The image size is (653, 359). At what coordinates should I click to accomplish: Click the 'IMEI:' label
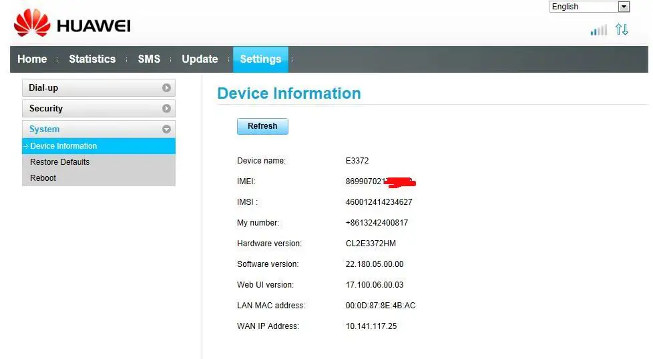pos(246,182)
